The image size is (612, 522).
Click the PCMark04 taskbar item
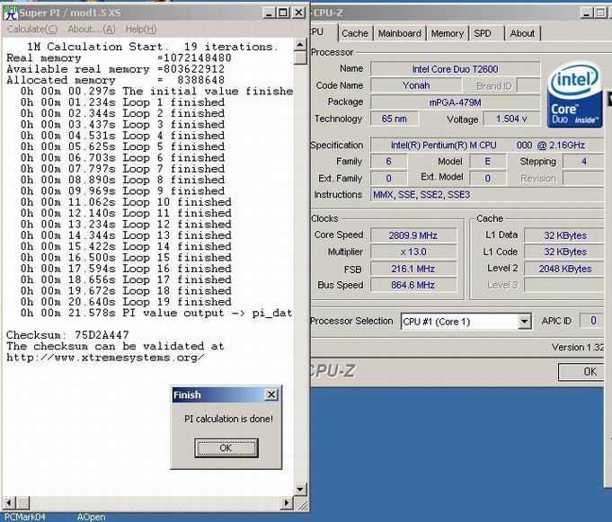click(x=24, y=517)
